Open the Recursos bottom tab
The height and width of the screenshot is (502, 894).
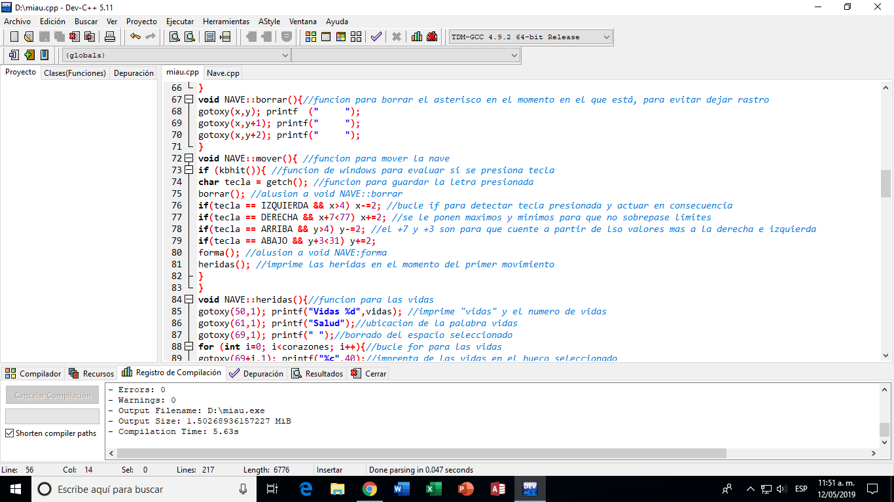[x=92, y=374]
